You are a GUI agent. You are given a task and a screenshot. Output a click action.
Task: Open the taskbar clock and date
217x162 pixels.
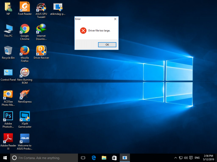point(209,158)
